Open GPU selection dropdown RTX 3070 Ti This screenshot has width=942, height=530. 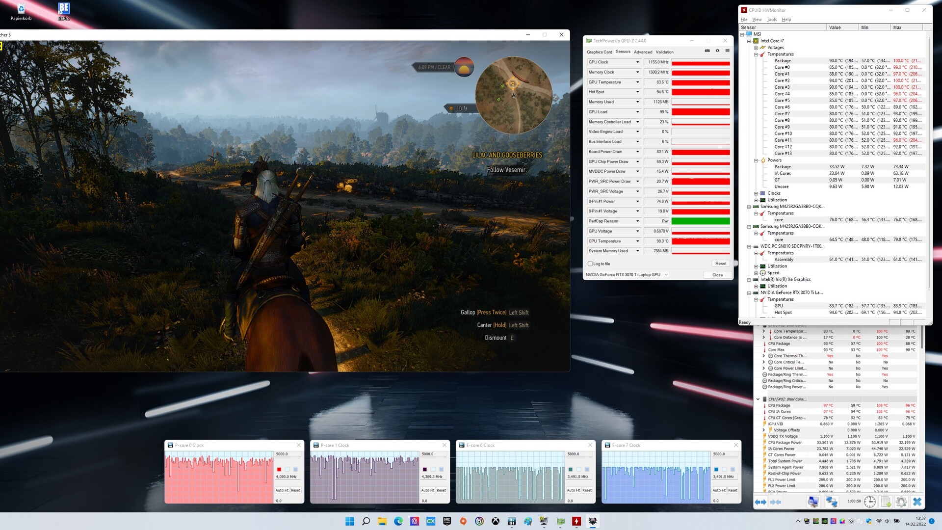pos(666,275)
